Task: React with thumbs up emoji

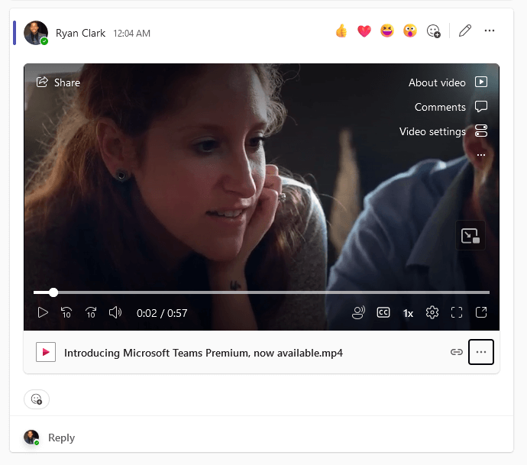Action: (x=341, y=31)
